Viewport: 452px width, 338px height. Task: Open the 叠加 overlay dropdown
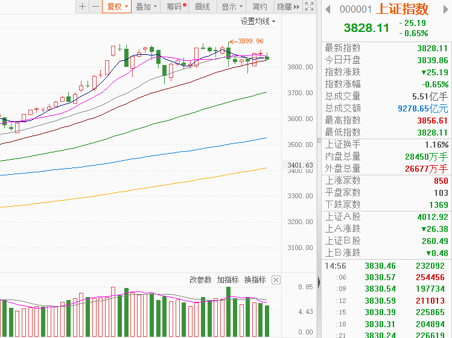point(147,7)
